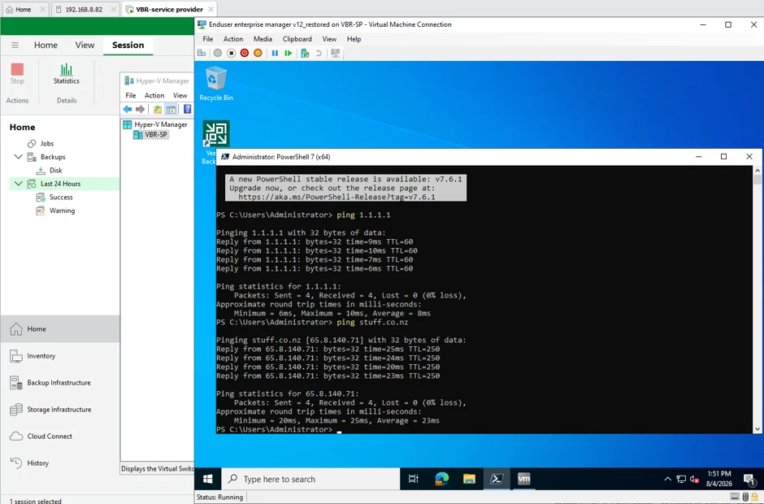Open Statistics in the Veeam ribbon
764x504 pixels.
tap(67, 74)
